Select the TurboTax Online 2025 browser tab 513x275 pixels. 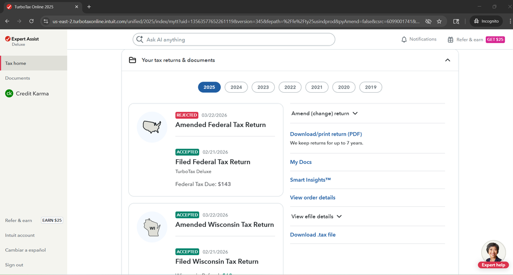tap(42, 7)
